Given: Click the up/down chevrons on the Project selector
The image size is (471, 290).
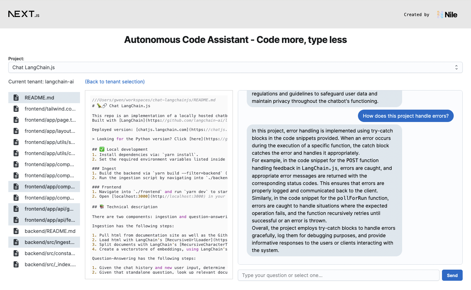Looking at the screenshot, I should (x=456, y=67).
